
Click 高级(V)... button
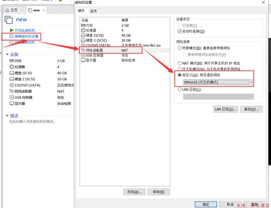point(251,109)
